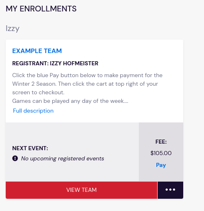The image size is (204, 211).
Task: Click the 'Games can be played' text line
Action: (70, 101)
